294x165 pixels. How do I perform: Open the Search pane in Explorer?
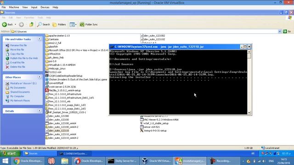[x=43, y=24]
